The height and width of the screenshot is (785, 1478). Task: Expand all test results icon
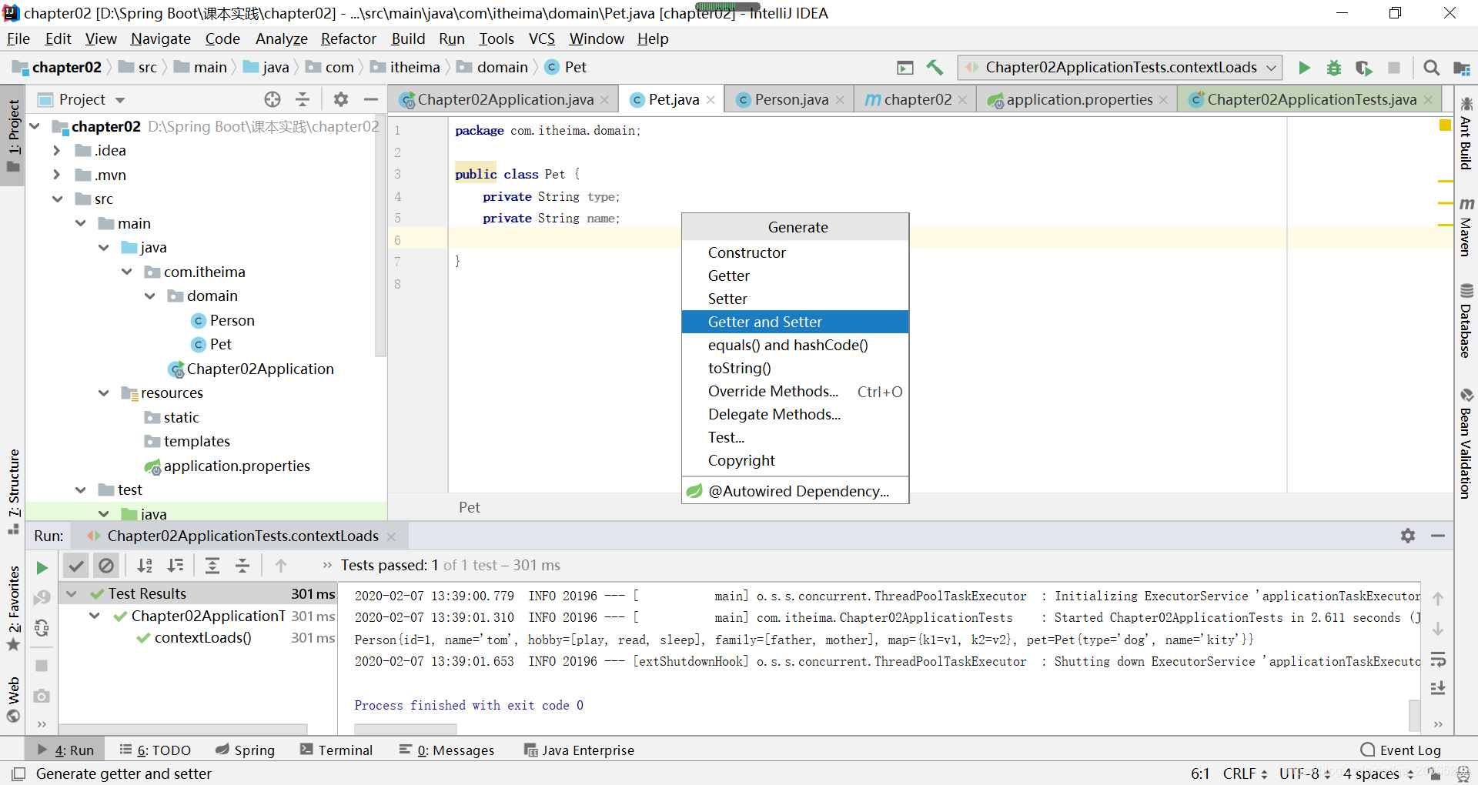click(x=212, y=566)
